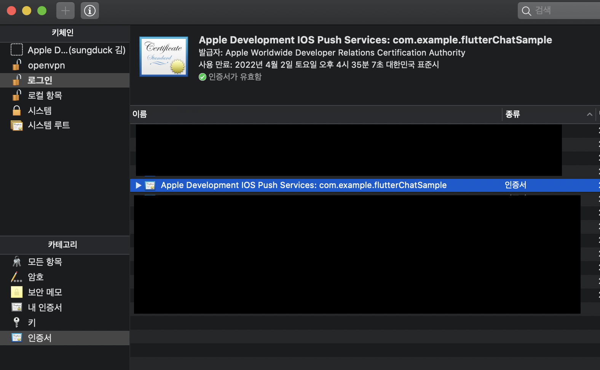Screen dimensions: 600x370
Task: Click the sort arrow in the 종류 column
Action: tap(590, 114)
